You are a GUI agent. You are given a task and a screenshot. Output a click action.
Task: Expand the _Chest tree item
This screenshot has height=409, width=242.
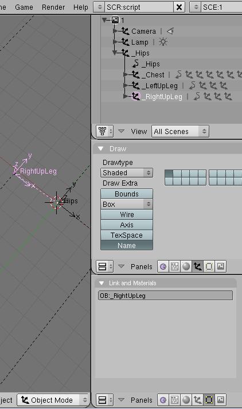coord(126,74)
